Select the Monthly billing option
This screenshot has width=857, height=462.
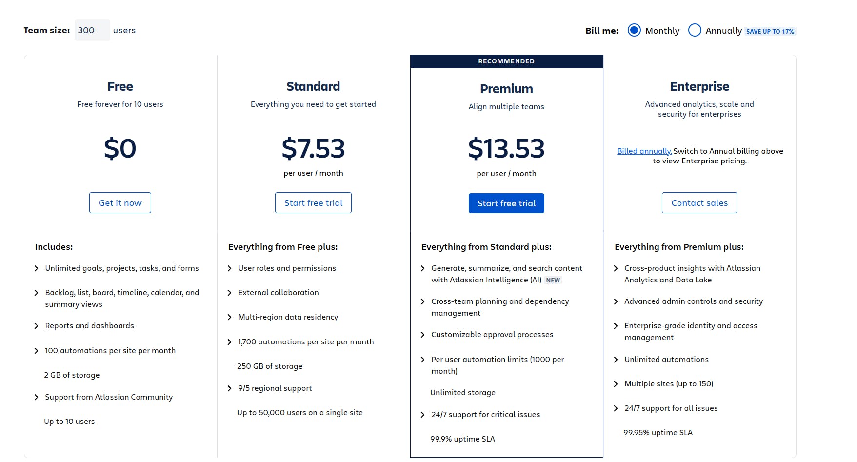pyautogui.click(x=634, y=30)
